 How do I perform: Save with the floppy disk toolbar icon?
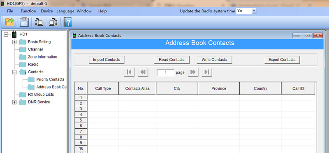point(24,22)
